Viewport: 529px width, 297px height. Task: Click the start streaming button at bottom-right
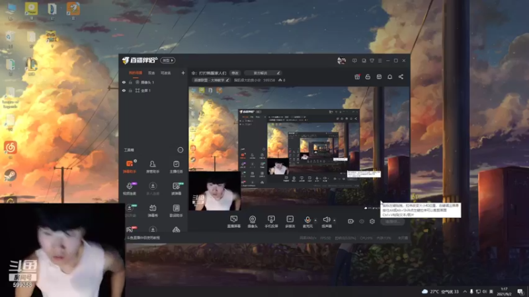pos(393,222)
